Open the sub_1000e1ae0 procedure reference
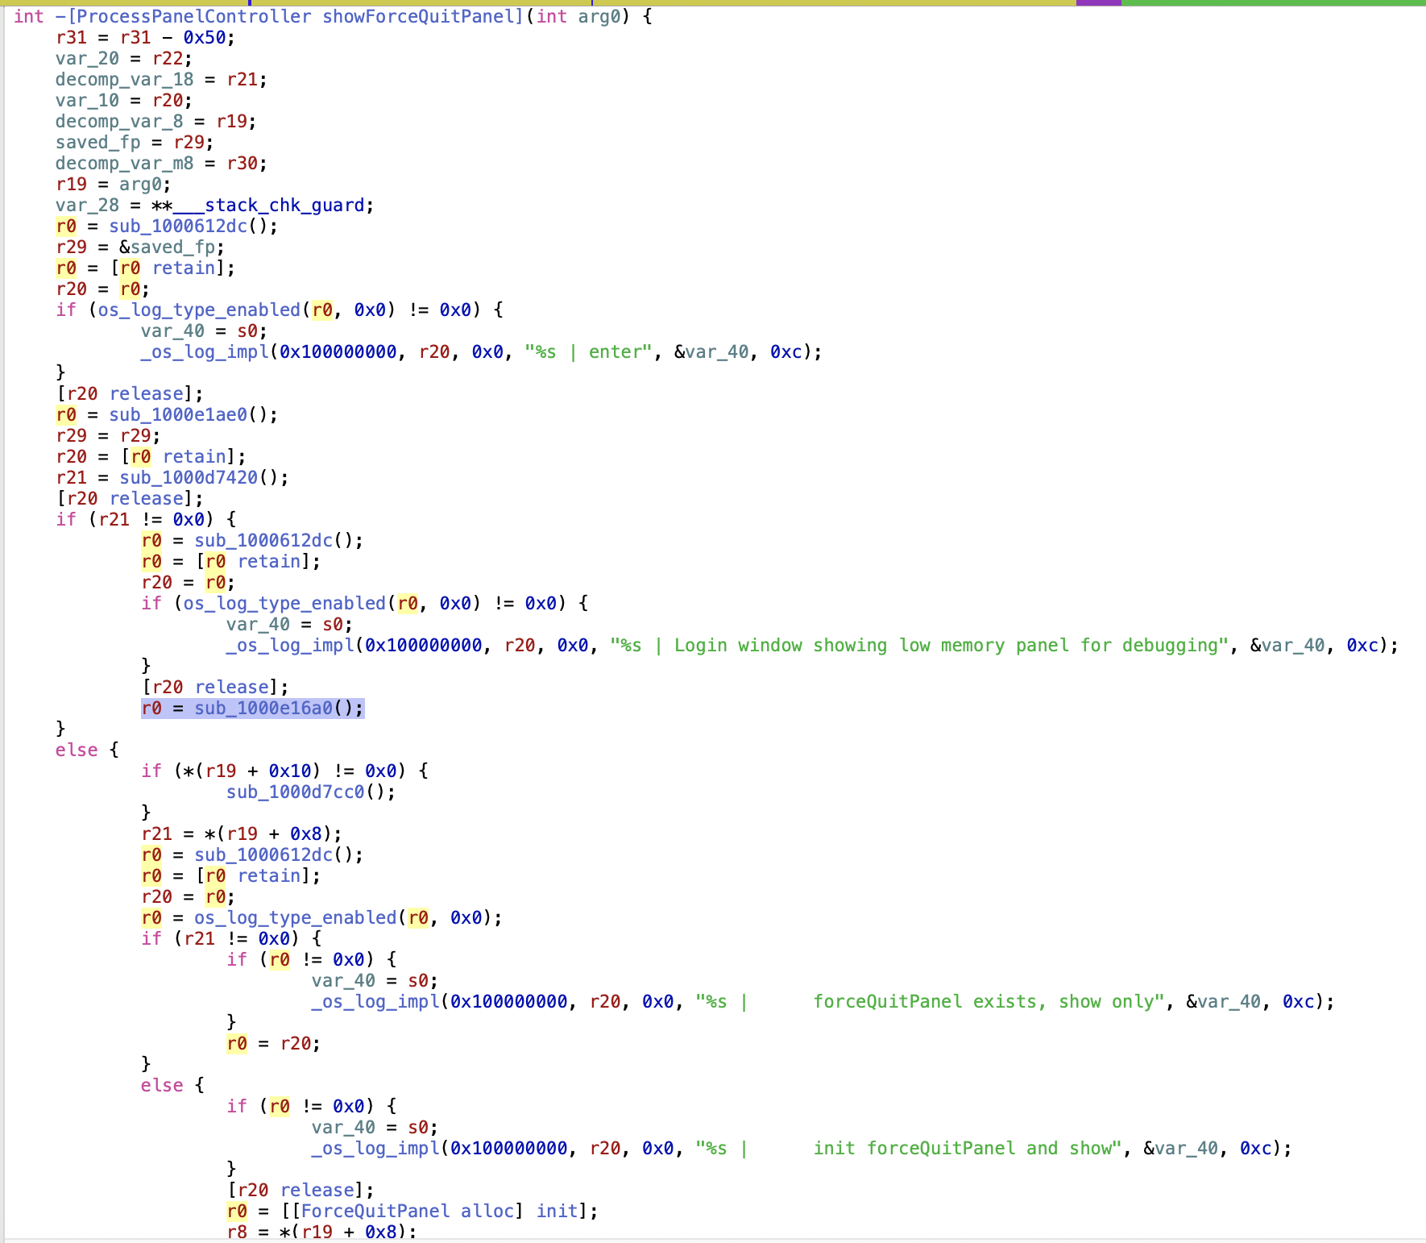 click(178, 415)
